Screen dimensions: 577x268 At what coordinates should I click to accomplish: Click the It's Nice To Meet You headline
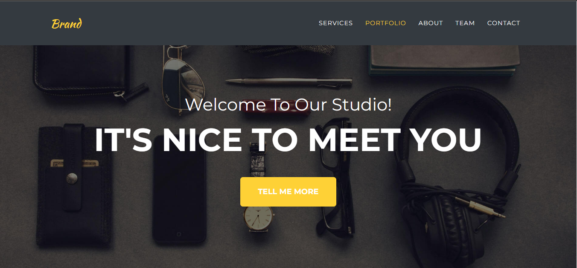[288, 140]
